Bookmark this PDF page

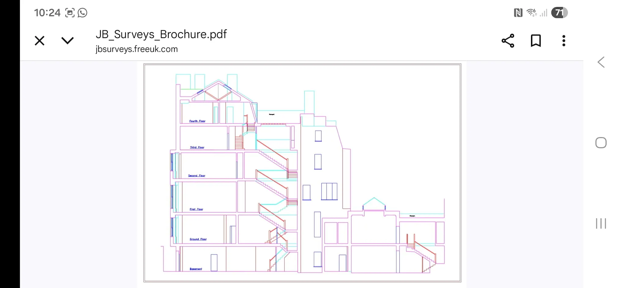click(536, 41)
